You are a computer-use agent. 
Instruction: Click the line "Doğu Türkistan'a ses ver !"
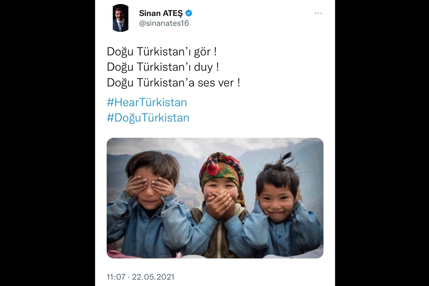click(x=174, y=83)
